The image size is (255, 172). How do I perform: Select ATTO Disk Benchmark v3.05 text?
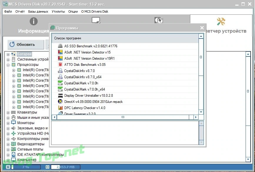[x=85, y=65]
